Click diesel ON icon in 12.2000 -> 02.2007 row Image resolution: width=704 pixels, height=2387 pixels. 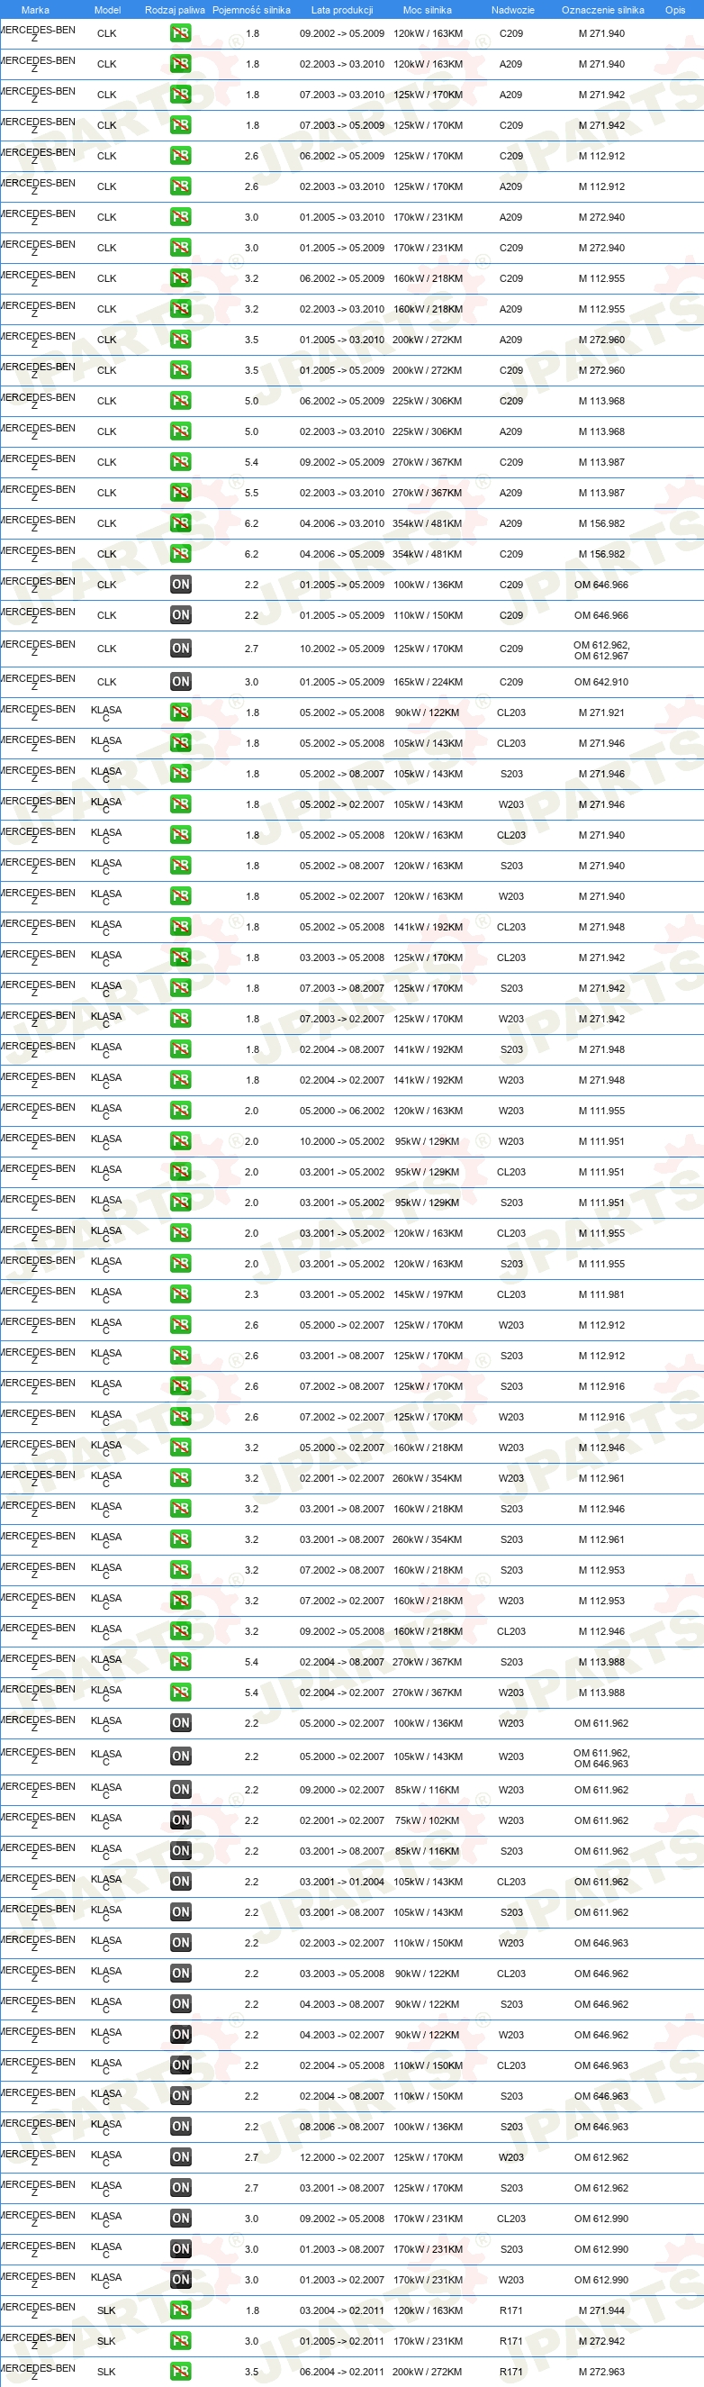coord(181,2157)
